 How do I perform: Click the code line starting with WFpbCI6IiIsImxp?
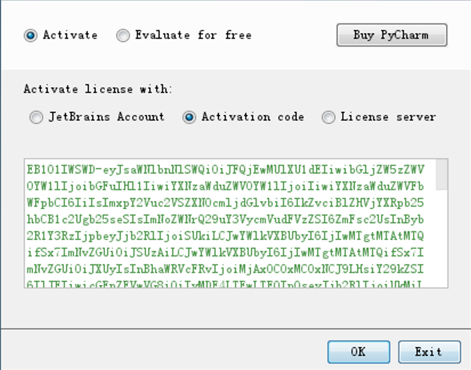[x=225, y=203]
